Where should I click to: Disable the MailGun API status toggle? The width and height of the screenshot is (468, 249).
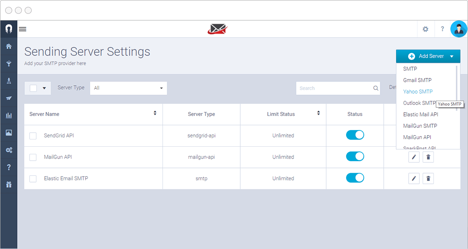coord(355,156)
